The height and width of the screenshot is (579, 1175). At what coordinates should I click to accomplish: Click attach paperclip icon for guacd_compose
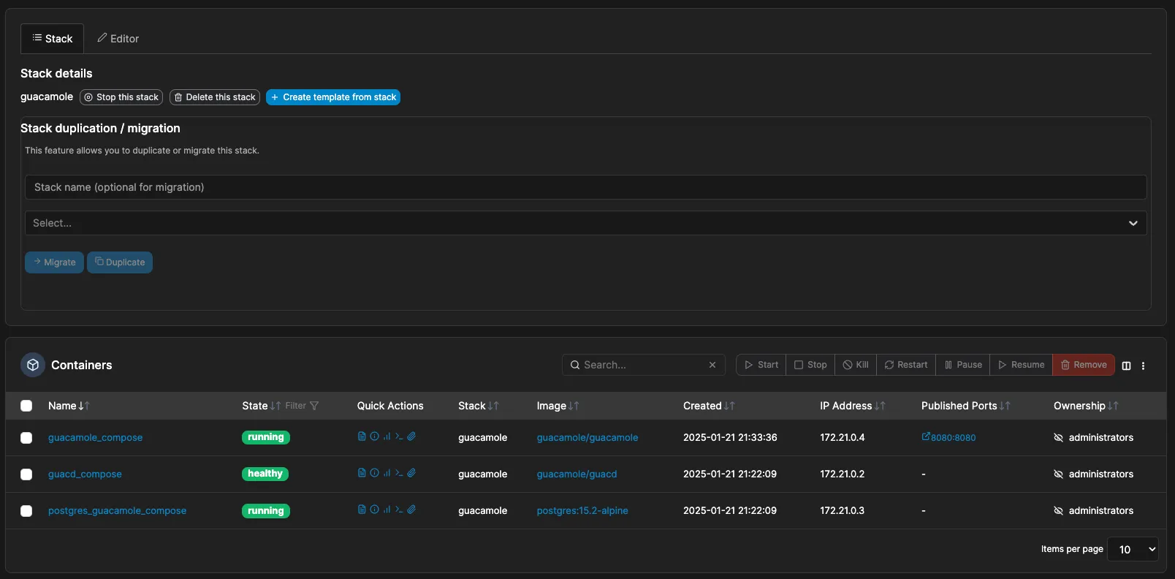point(411,473)
